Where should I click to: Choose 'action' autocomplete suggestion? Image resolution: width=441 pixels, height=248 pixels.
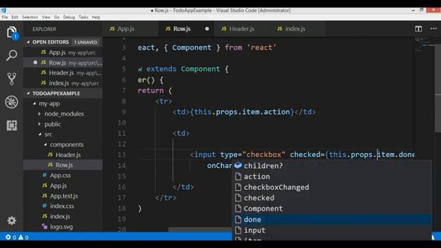point(332,176)
